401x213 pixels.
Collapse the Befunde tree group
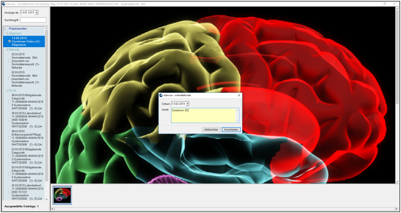(x=7, y=49)
